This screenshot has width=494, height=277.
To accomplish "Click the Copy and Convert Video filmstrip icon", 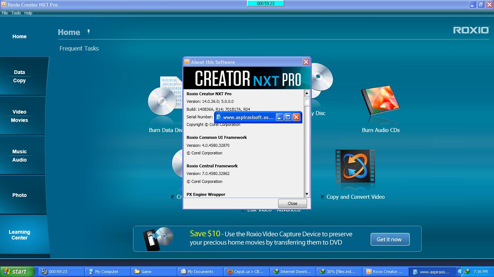I will pos(355,166).
